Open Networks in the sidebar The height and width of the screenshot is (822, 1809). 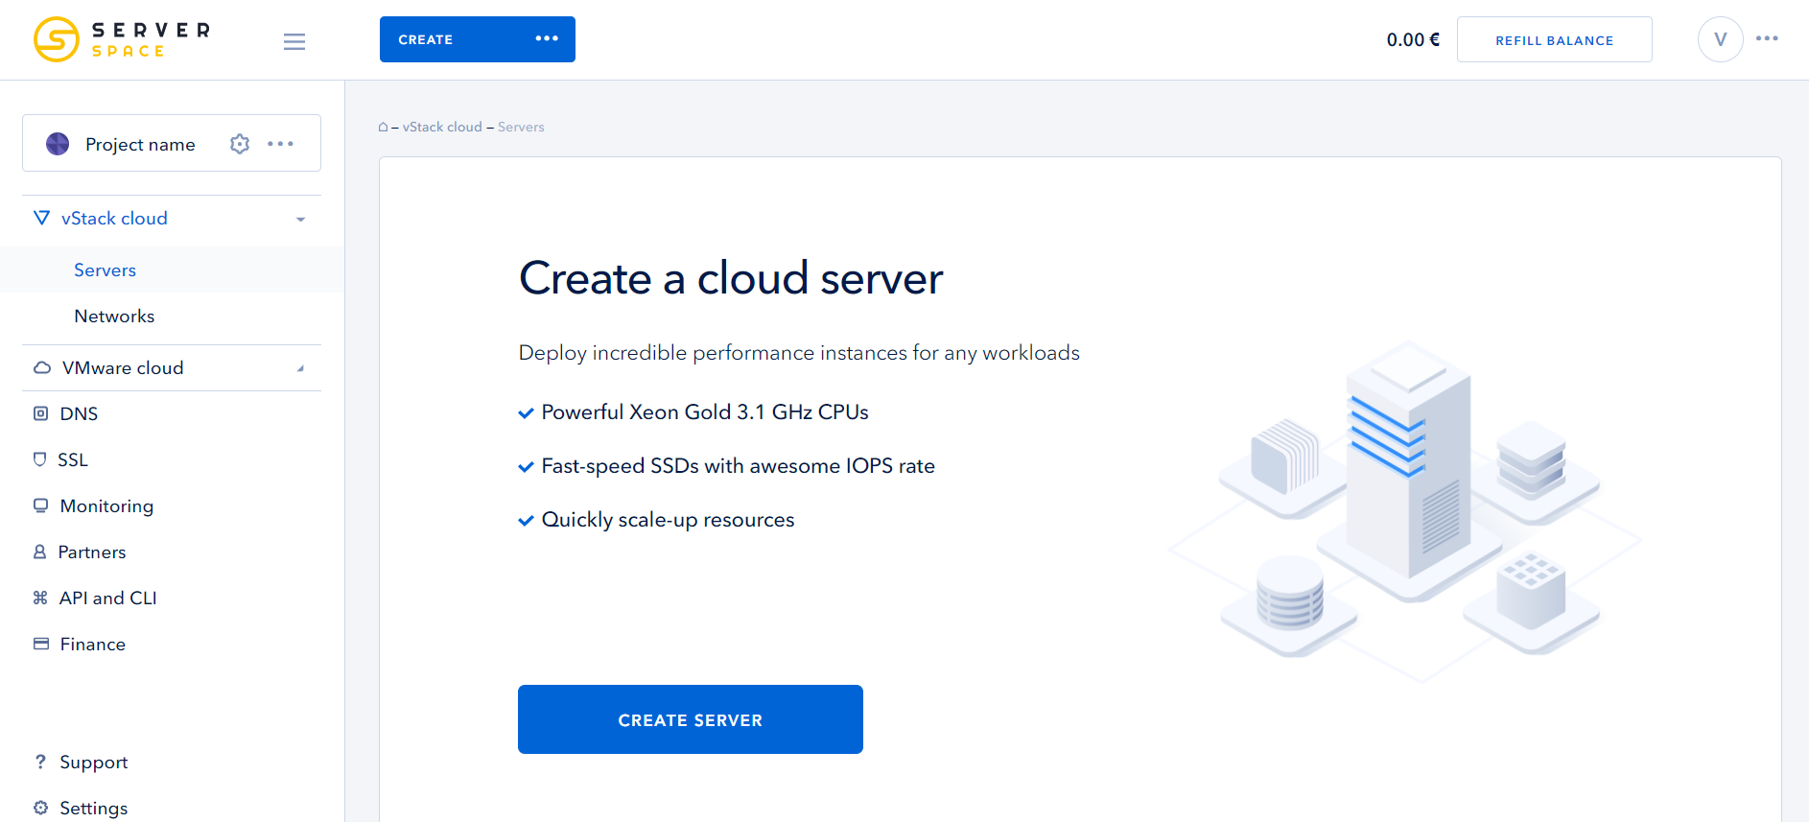tap(114, 317)
